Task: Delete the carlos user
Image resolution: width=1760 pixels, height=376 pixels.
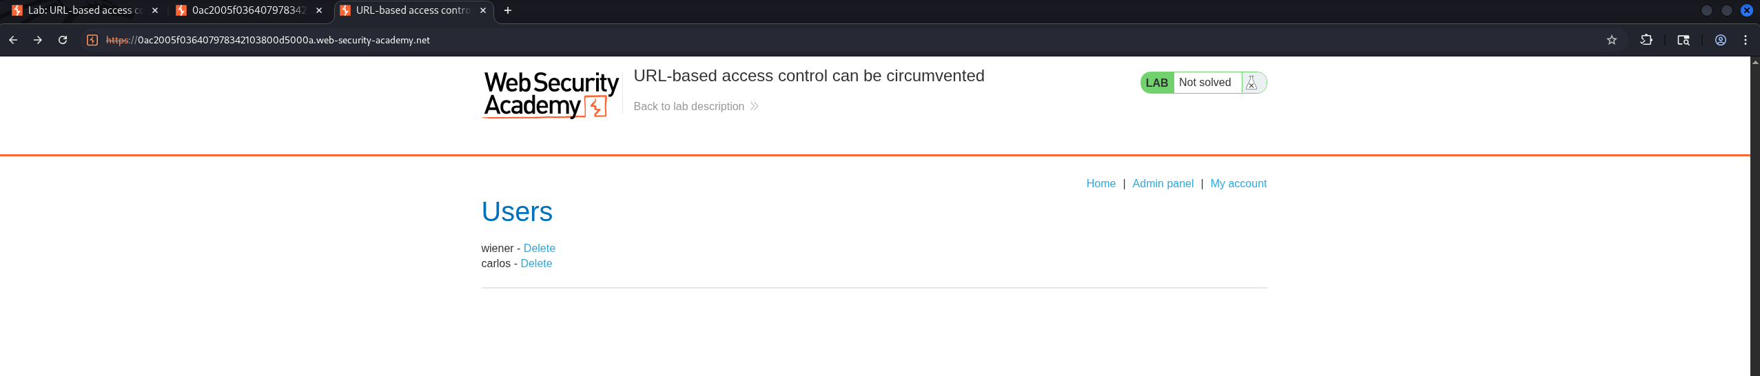Action: [x=536, y=263]
